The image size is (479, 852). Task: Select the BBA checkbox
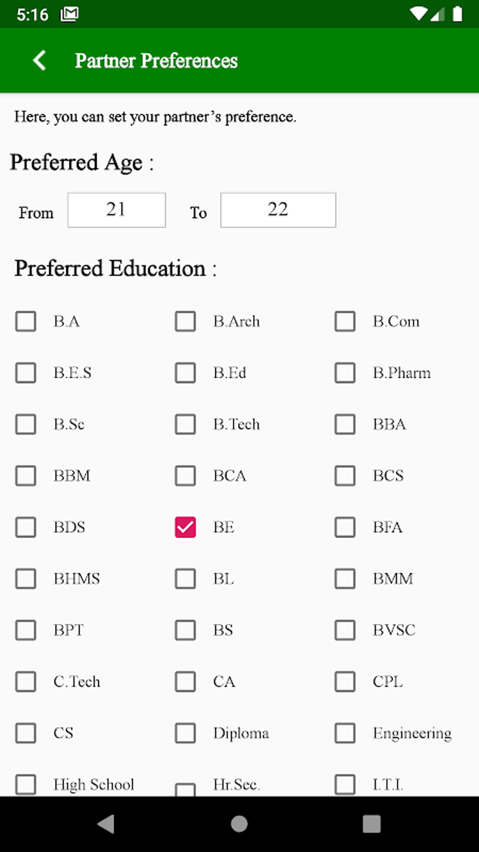(345, 424)
